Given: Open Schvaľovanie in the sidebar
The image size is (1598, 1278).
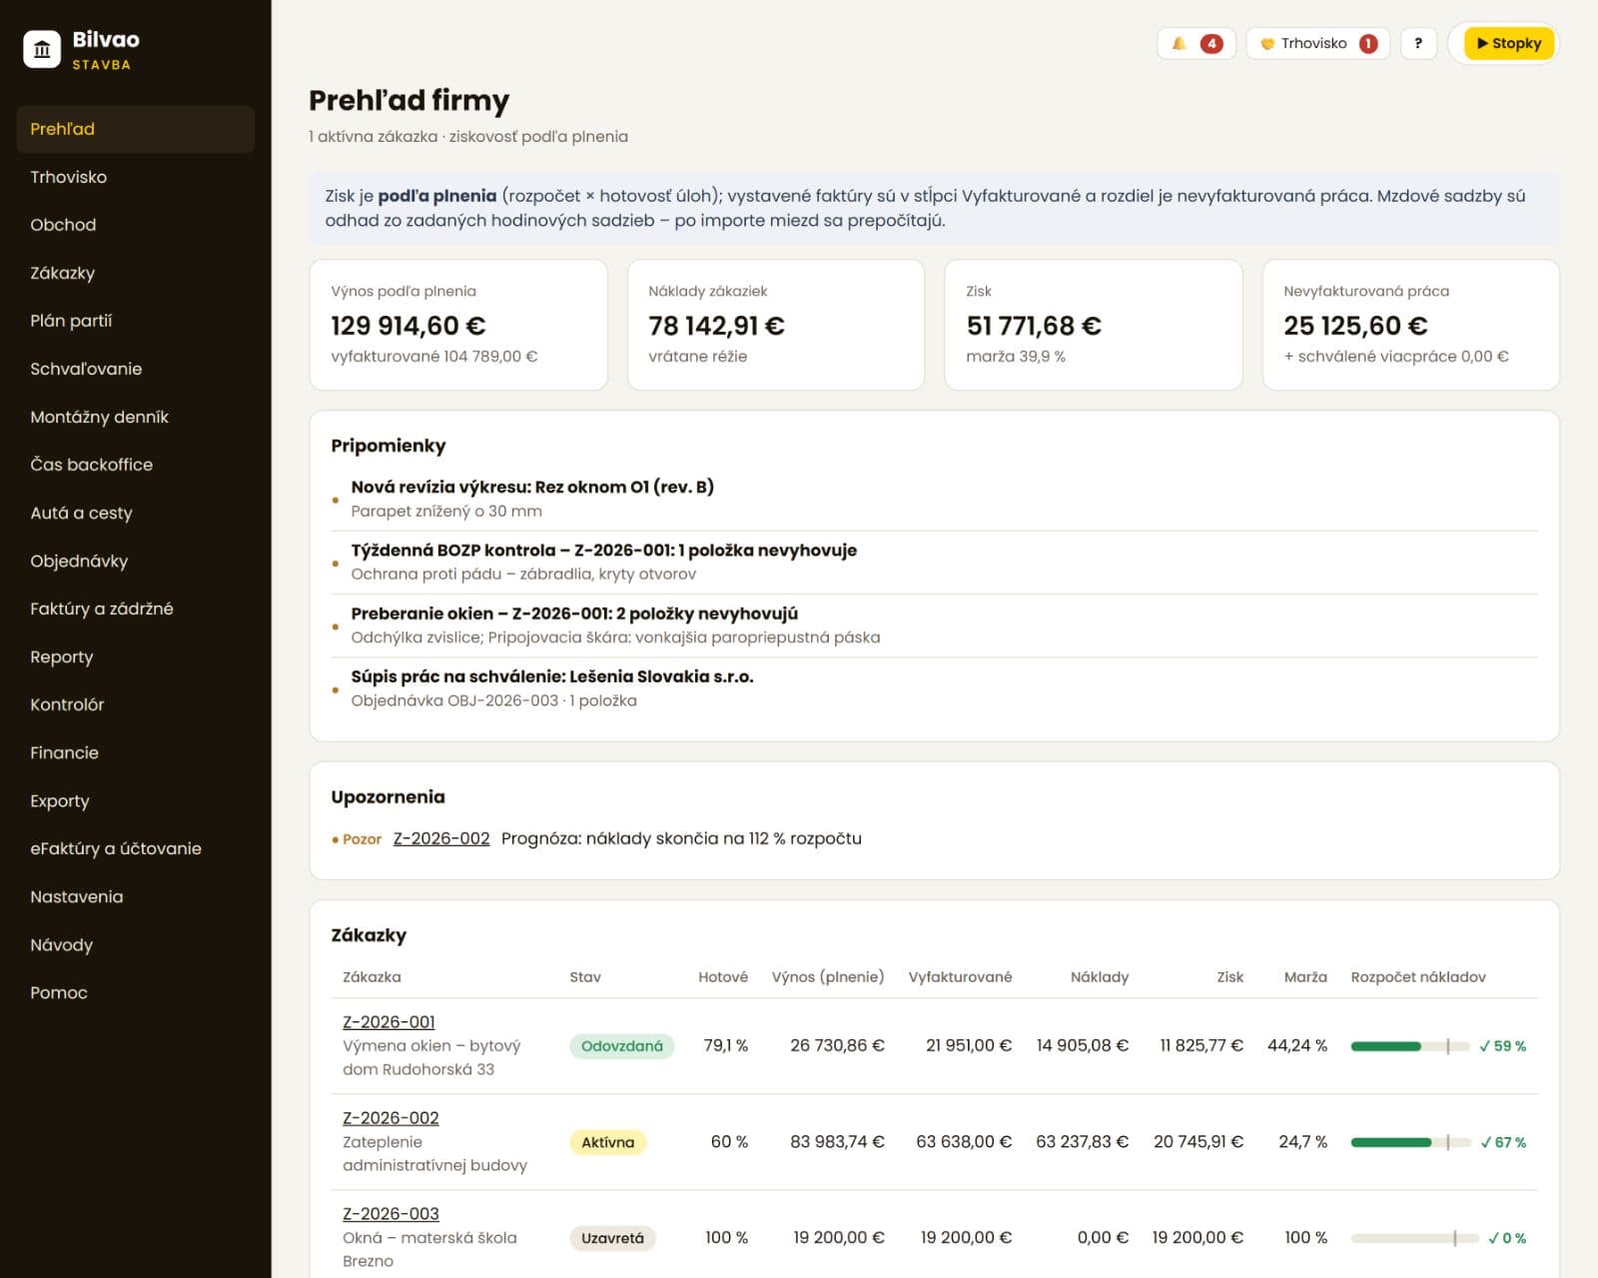Looking at the screenshot, I should (135, 369).
